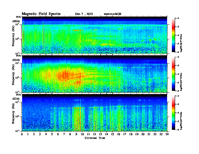Click the dZ/dt color scale bar
The image size is (199, 154).
point(173,113)
